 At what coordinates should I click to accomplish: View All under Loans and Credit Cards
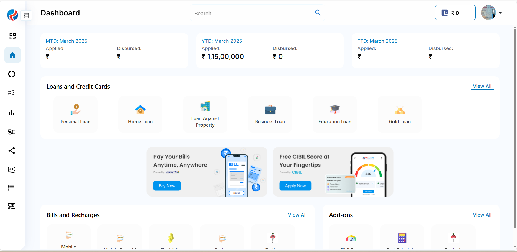coord(482,86)
